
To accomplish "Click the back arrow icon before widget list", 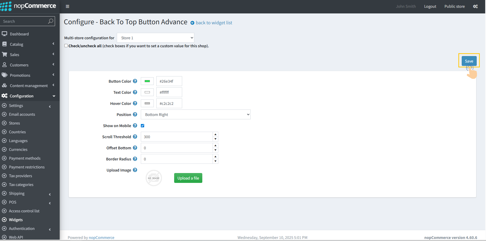I will coord(192,23).
